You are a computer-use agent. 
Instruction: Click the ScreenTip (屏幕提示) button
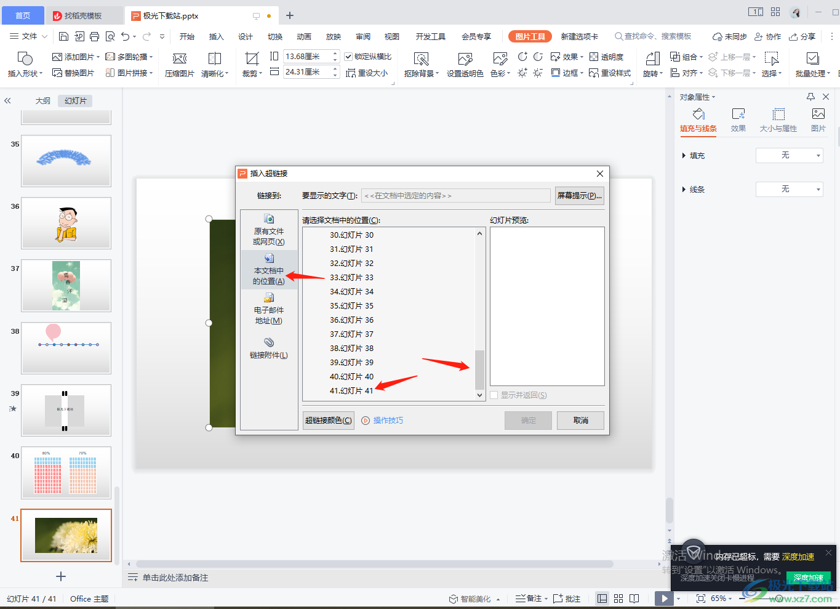pos(579,196)
